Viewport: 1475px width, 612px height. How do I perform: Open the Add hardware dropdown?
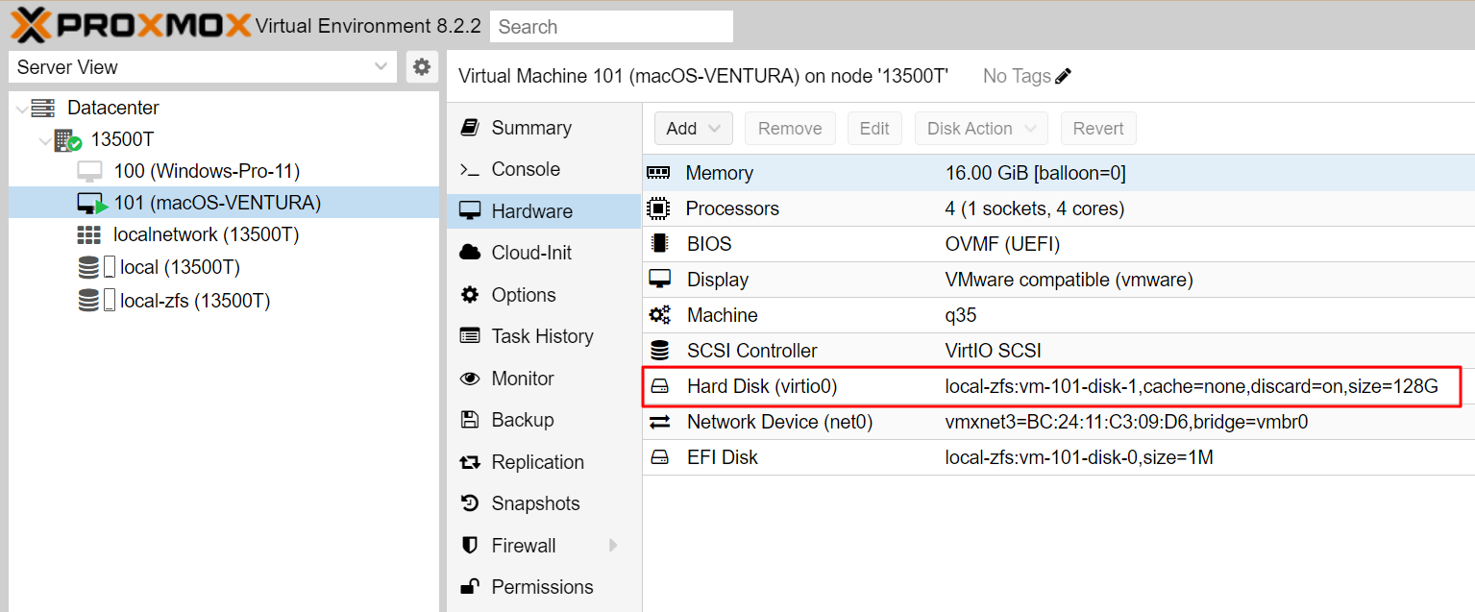tap(694, 129)
